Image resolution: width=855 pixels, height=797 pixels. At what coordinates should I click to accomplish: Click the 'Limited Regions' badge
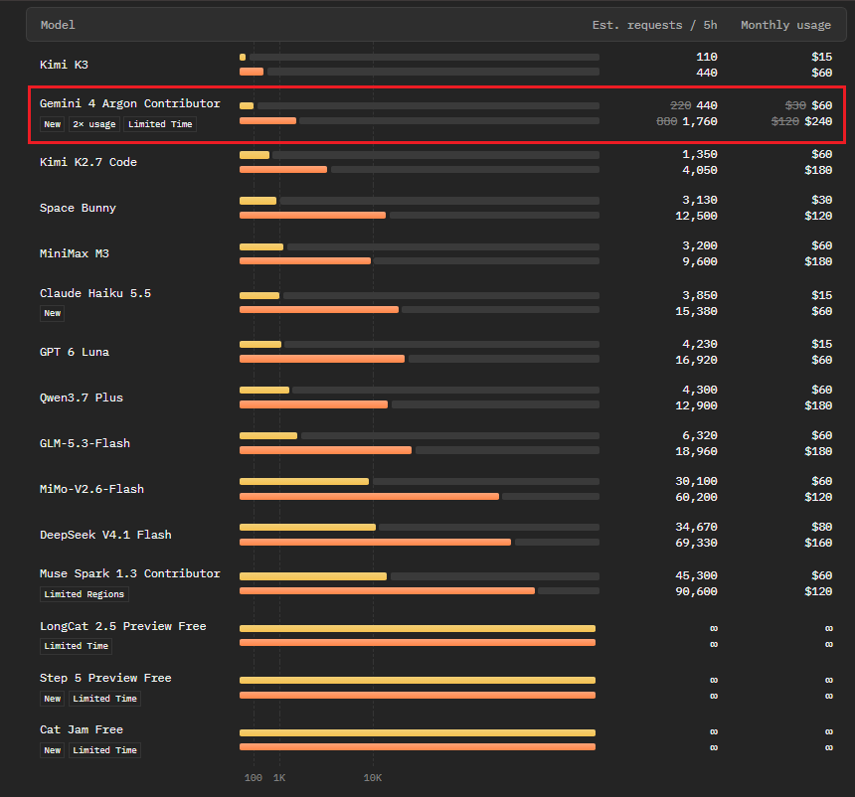pyautogui.click(x=85, y=594)
